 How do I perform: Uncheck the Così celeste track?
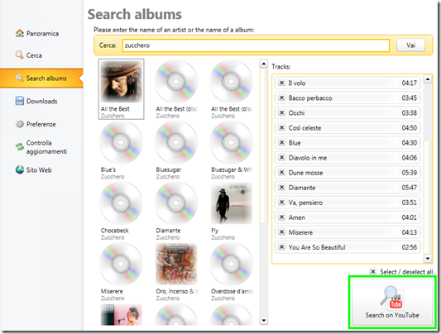281,127
